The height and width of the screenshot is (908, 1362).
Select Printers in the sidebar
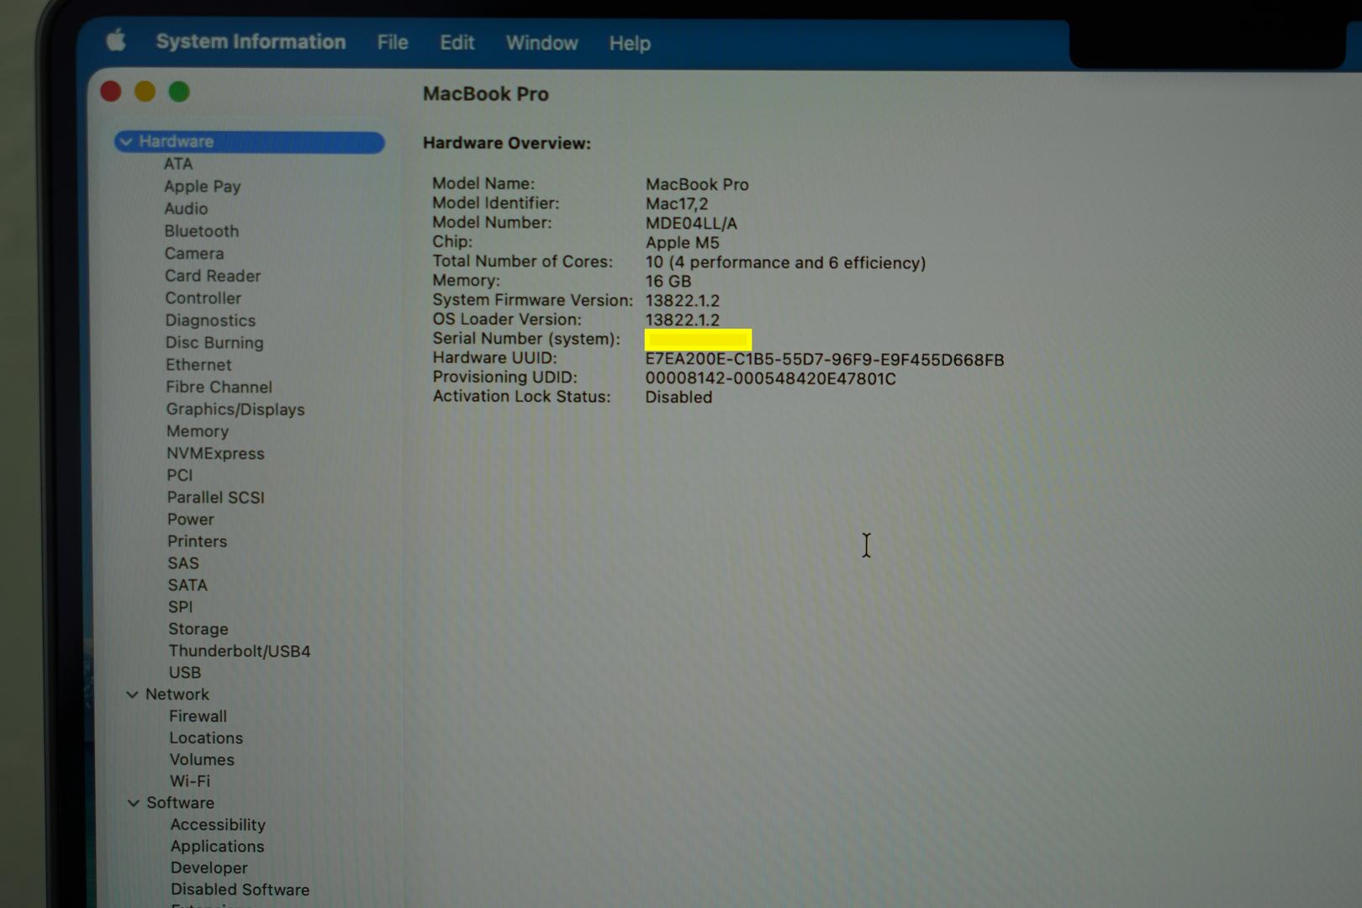click(x=198, y=541)
